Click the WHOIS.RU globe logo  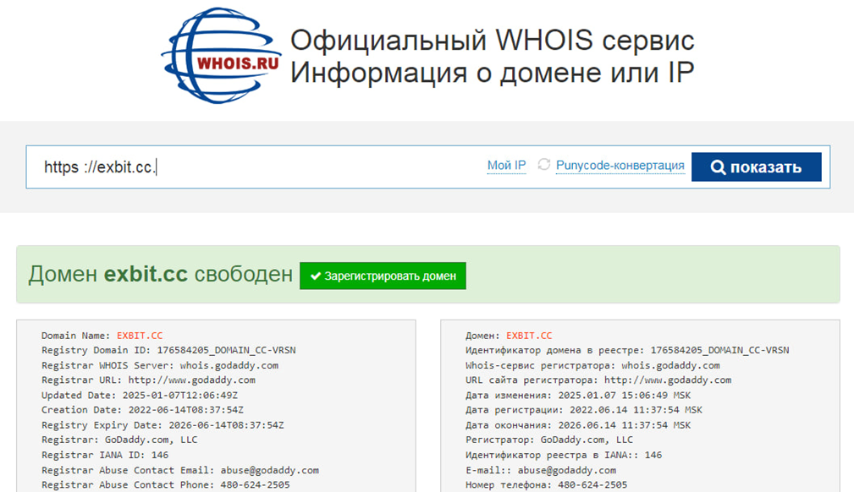218,55
